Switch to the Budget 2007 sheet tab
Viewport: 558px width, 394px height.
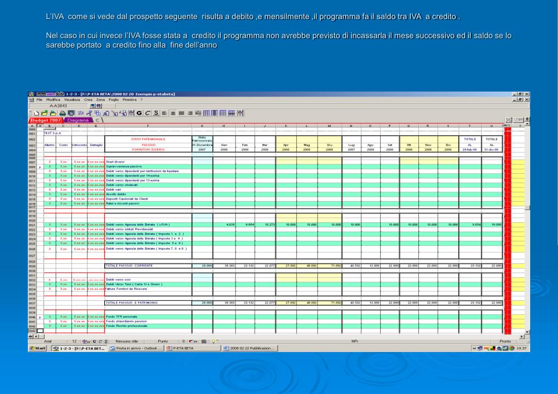tap(46, 120)
